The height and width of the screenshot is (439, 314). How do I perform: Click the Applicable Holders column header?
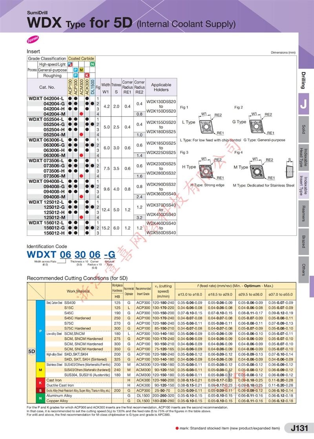coord(161,87)
